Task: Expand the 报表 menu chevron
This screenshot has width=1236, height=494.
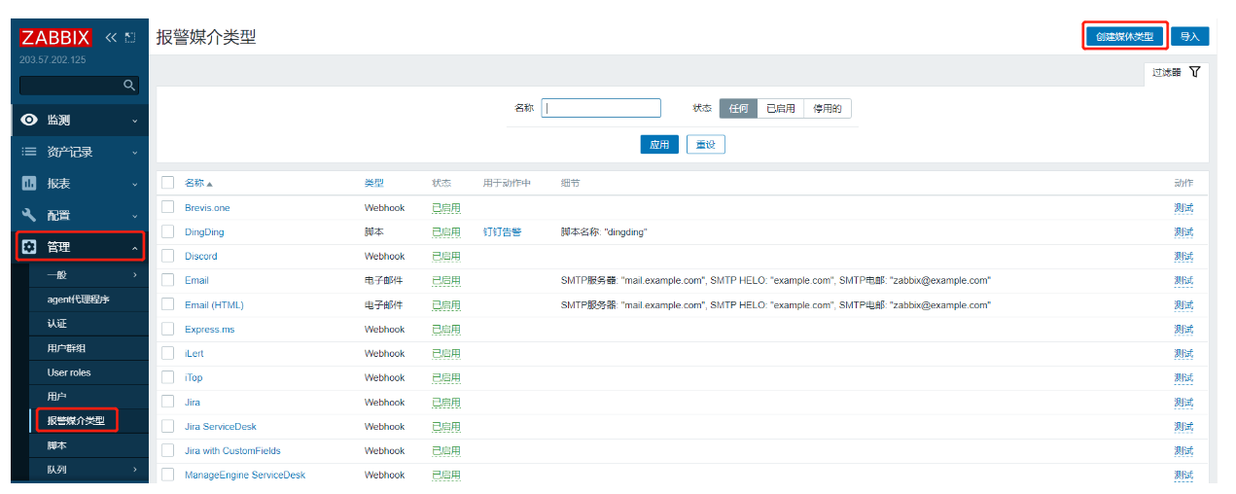Action: (135, 184)
